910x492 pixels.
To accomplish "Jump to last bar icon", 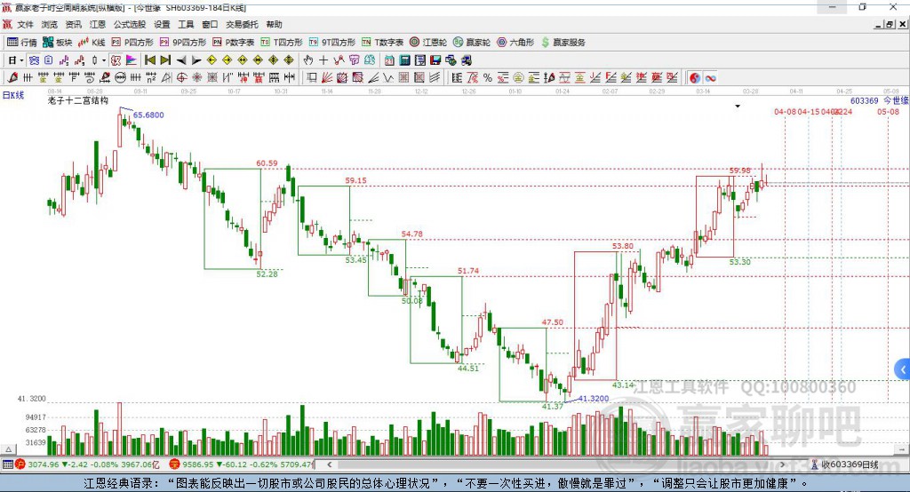I will pos(165,60).
